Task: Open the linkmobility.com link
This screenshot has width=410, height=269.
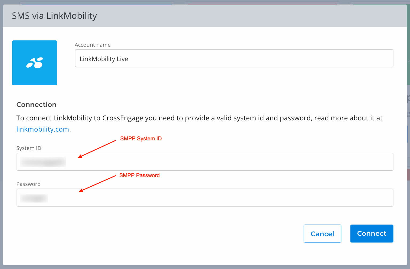Action: (43, 129)
